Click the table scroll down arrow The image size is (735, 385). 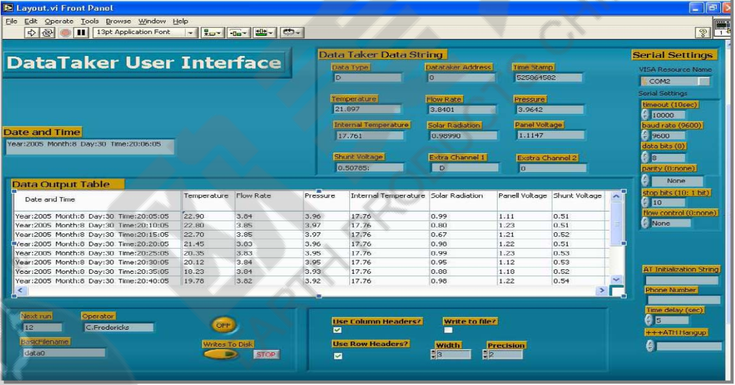[x=617, y=280]
